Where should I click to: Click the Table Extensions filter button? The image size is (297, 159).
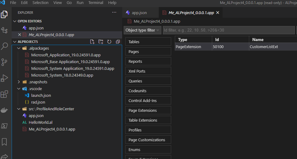click(x=148, y=120)
